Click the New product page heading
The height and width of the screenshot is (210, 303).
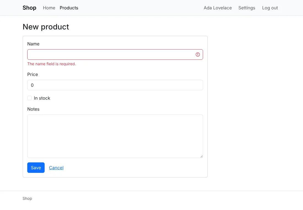(x=46, y=27)
